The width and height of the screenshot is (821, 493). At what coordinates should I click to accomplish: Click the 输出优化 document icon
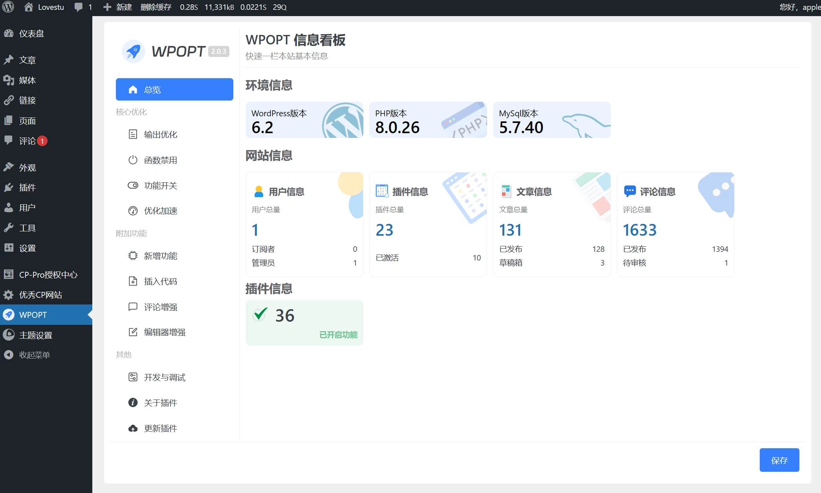(133, 134)
